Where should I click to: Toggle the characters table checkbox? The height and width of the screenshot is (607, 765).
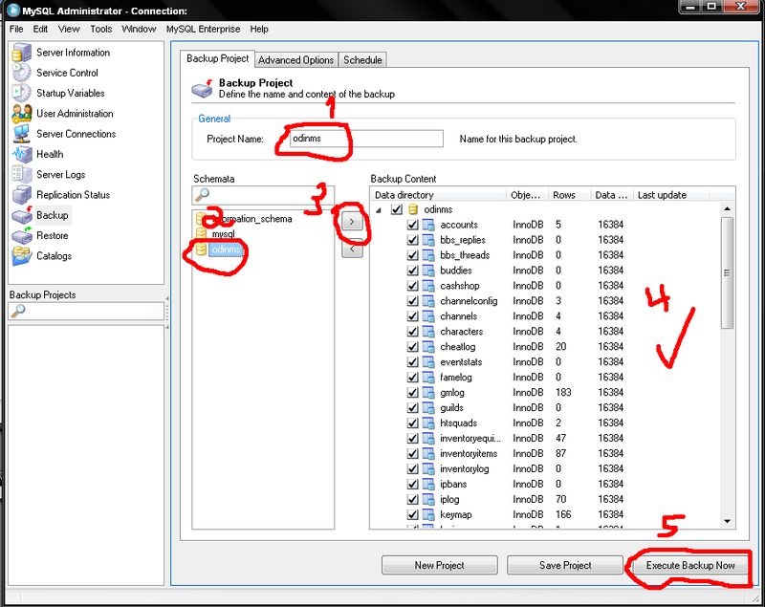point(413,332)
